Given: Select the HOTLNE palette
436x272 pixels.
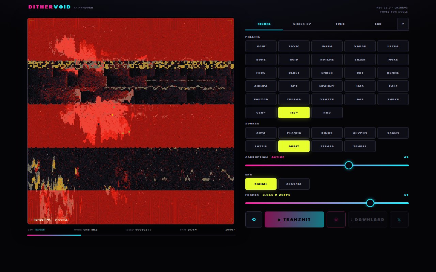Looking at the screenshot, I should click(x=327, y=60).
